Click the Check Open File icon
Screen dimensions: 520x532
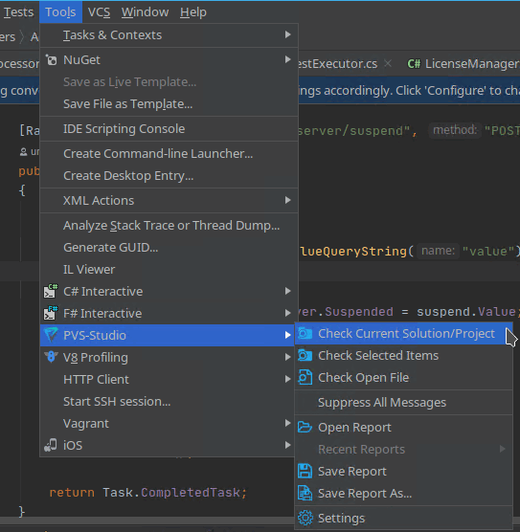pos(305,377)
